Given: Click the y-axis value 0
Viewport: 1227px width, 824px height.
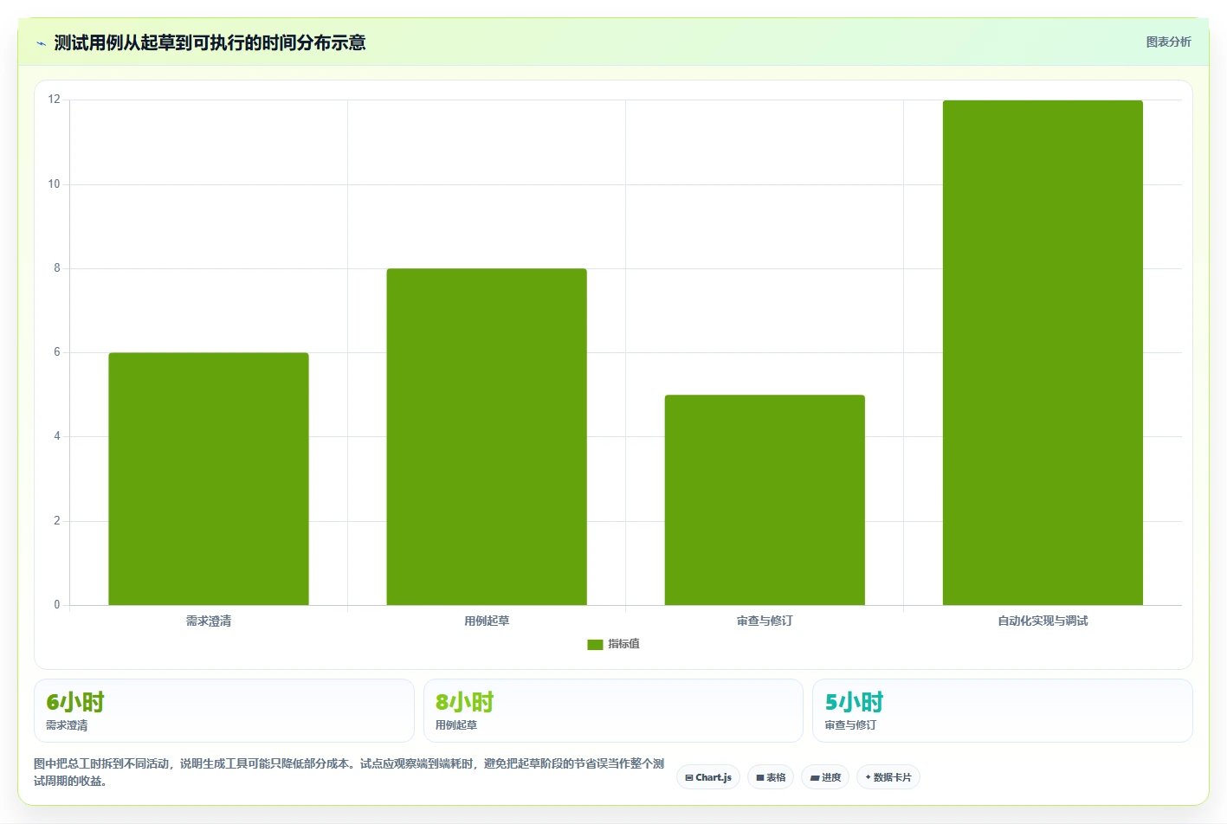Looking at the screenshot, I should tap(57, 605).
